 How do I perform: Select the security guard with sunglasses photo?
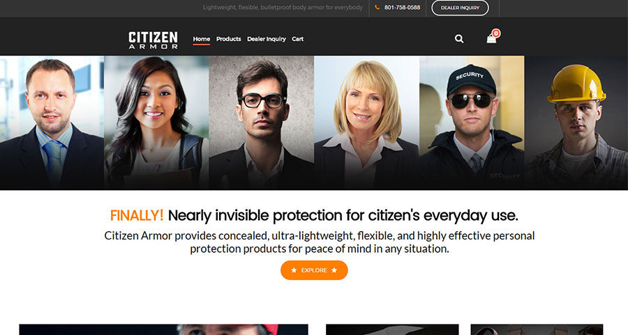coord(472,123)
